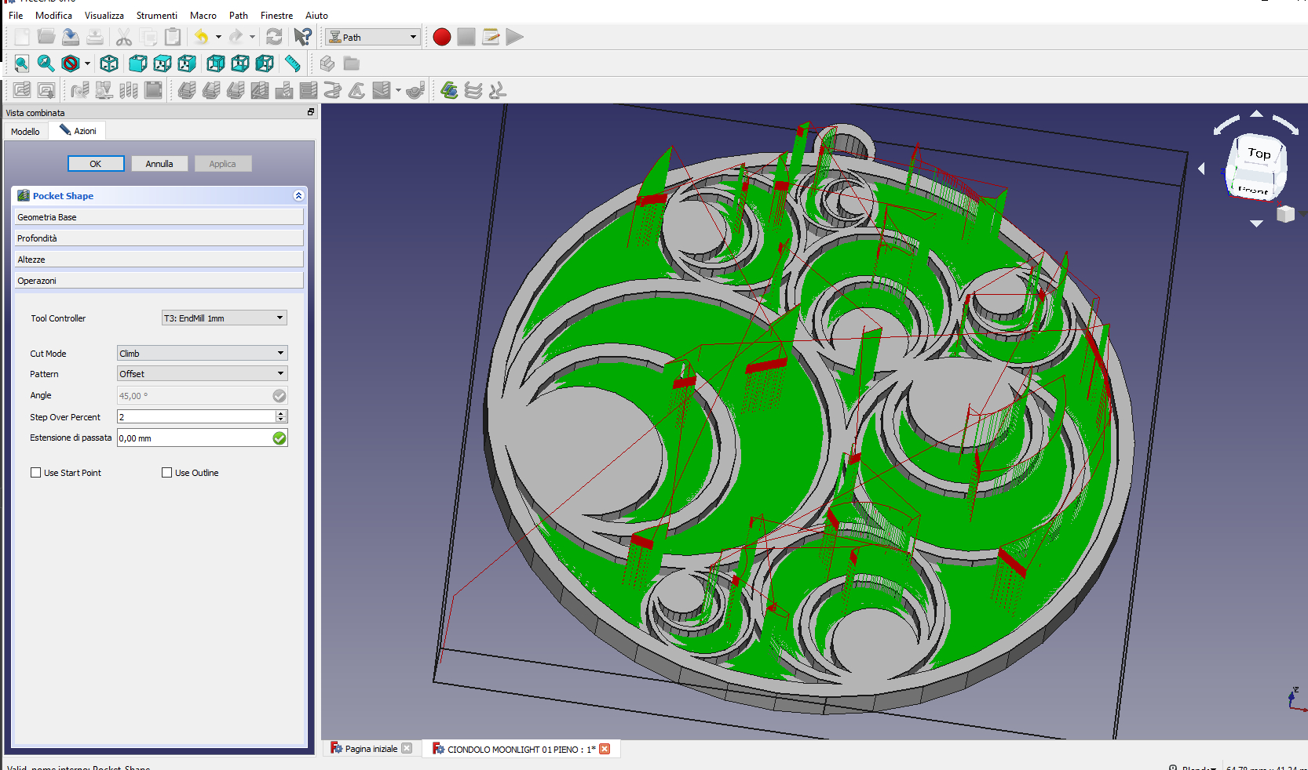
Task: Start macro recording with red circle
Action: [x=442, y=37]
